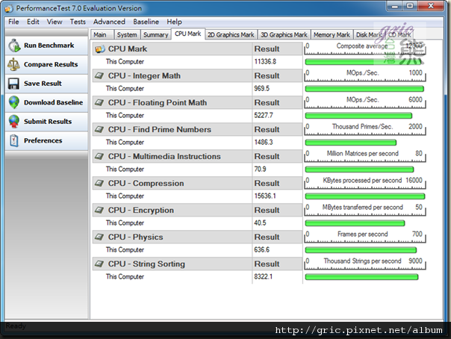Image resolution: width=451 pixels, height=339 pixels.
Task: Select the String Sorting value 8322.1
Action: 263,276
